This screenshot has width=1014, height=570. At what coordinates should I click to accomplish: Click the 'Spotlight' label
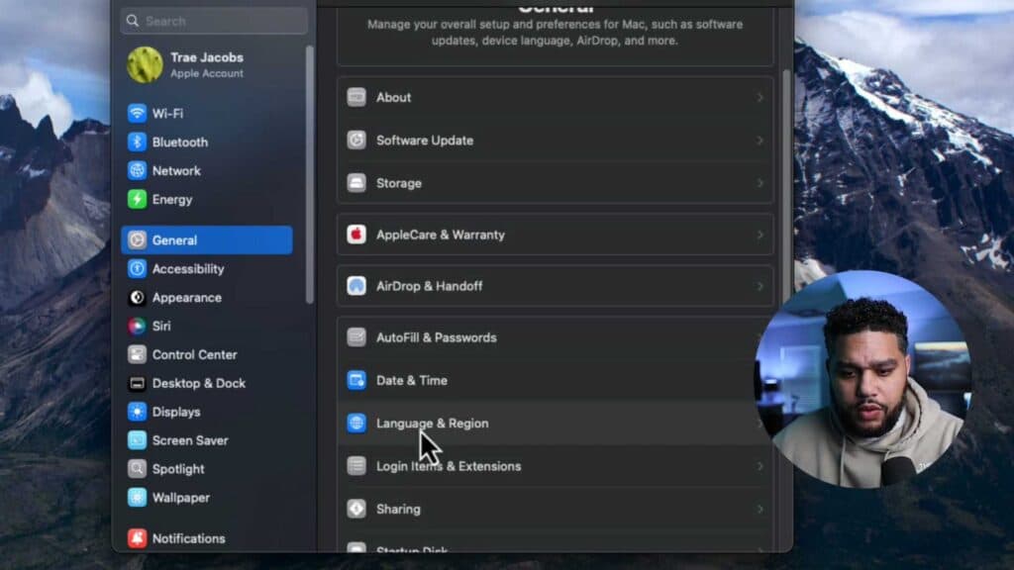click(x=178, y=469)
